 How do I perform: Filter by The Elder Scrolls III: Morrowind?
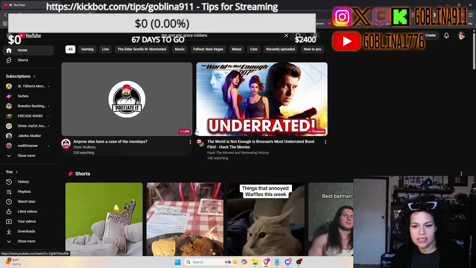tap(142, 49)
